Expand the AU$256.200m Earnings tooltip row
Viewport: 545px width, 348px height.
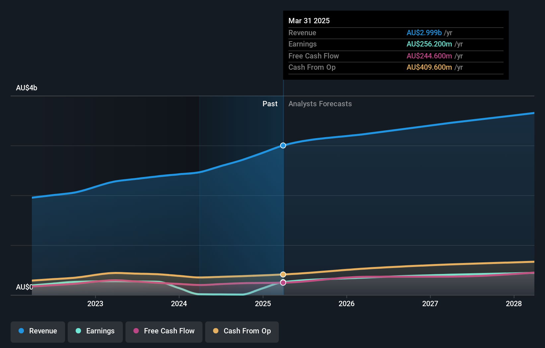pos(395,44)
